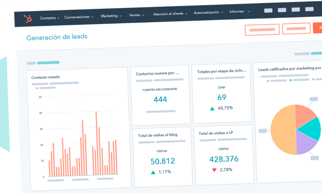Click teal legend dot in Leads calificados
Image resolution: width=322 pixels, height=193 pixels.
point(291,80)
